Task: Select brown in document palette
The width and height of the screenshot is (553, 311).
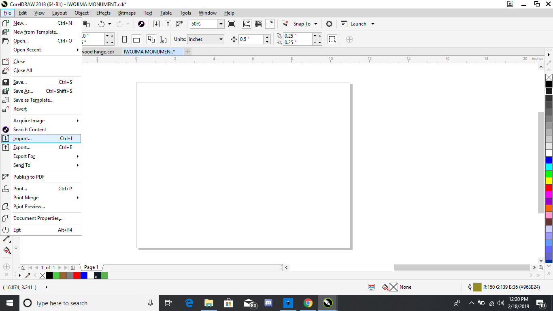Action: tap(63, 275)
